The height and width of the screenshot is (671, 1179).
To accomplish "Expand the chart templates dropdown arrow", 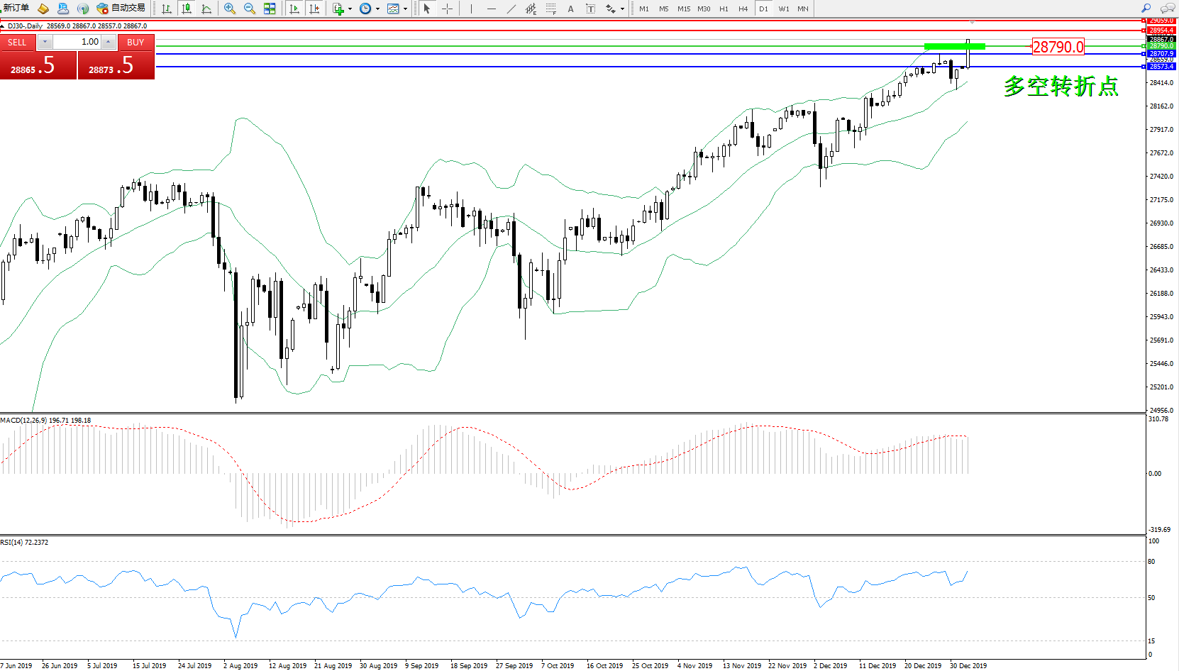I will point(405,9).
